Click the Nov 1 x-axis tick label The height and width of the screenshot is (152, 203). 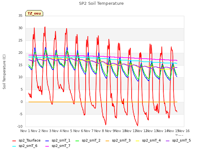coord(25,131)
